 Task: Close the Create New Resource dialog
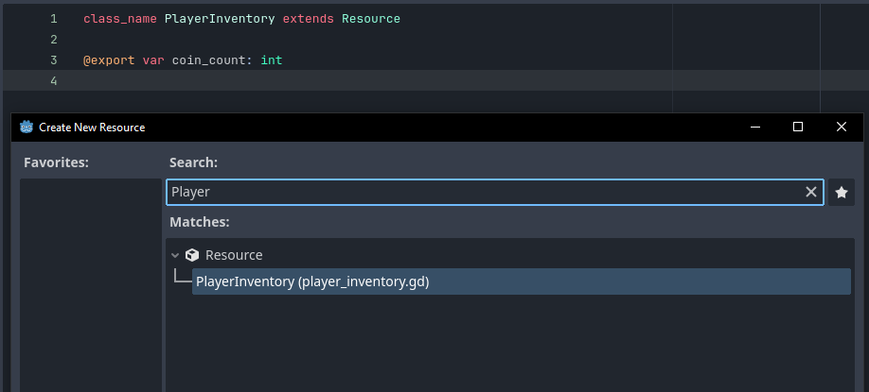tap(842, 128)
